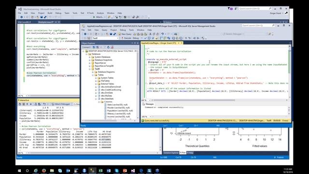Screen dimensions: 309x174
Task: Click the activity monitor icon in Object Explorer
Action: click(112, 47)
